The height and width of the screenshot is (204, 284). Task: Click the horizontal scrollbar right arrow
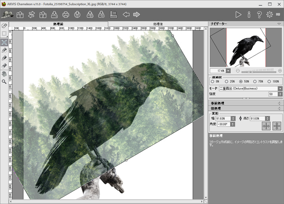click(x=202, y=201)
